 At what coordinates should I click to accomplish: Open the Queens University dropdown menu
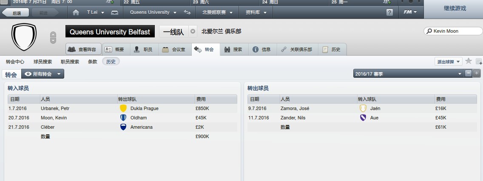click(x=153, y=13)
